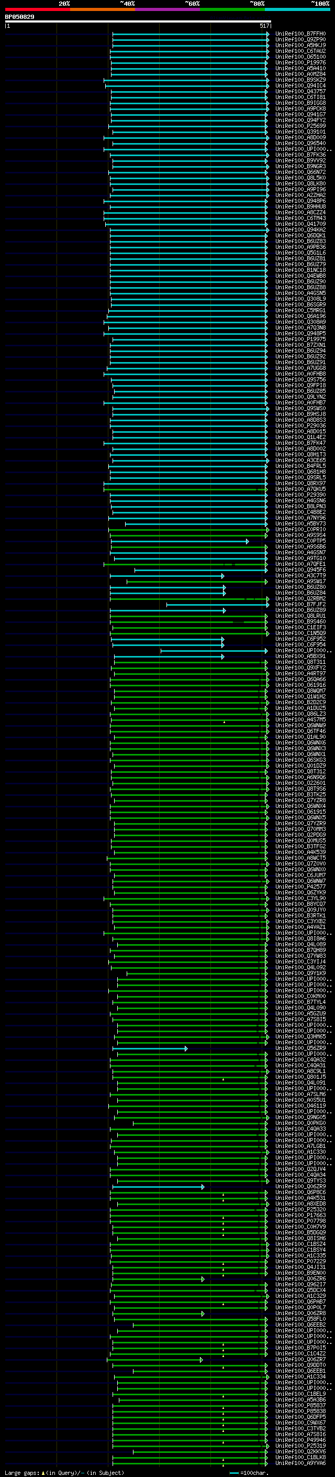Screen dimensions: 335x1477
Task: Click the white query sequence bar
Action: (x=138, y=21)
